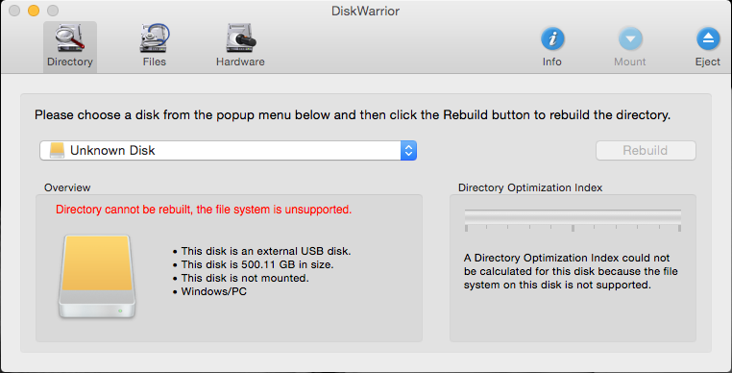
Task: Open the Unknown Disk popup menu
Action: point(229,151)
